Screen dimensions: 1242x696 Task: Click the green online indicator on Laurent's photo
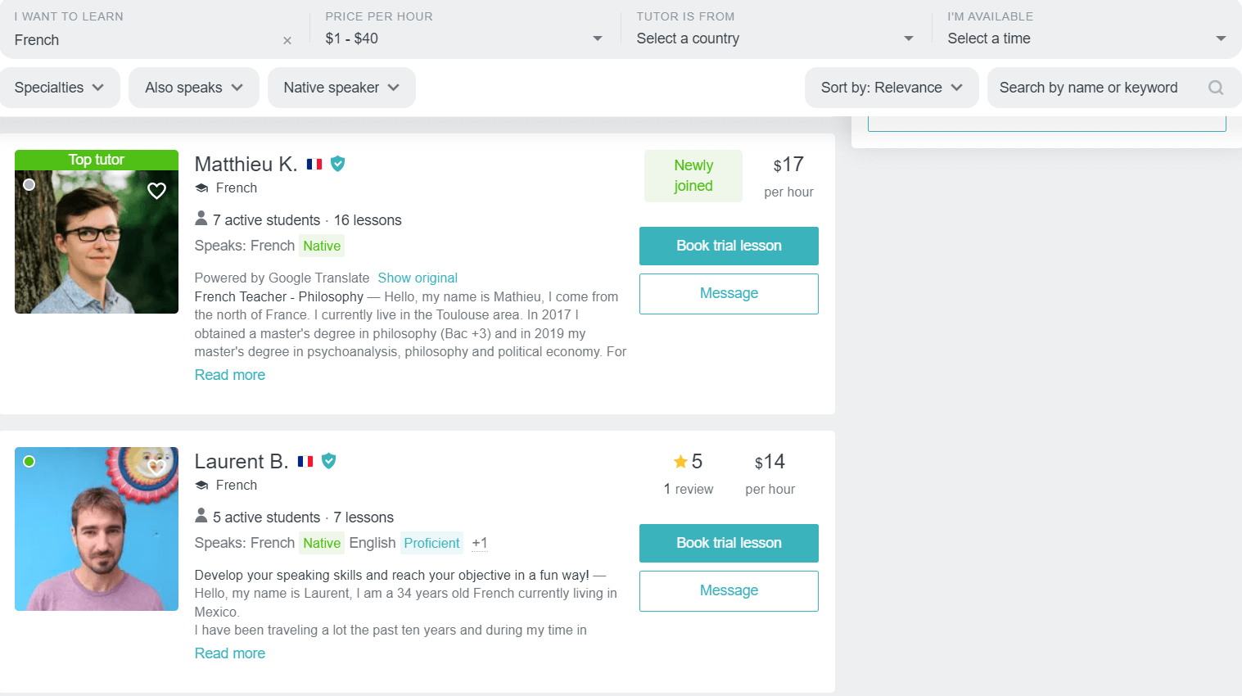coord(29,462)
